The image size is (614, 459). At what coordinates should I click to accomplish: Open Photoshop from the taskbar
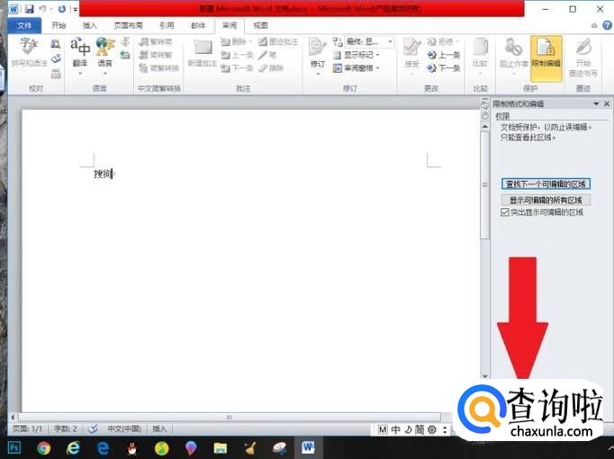[14, 447]
